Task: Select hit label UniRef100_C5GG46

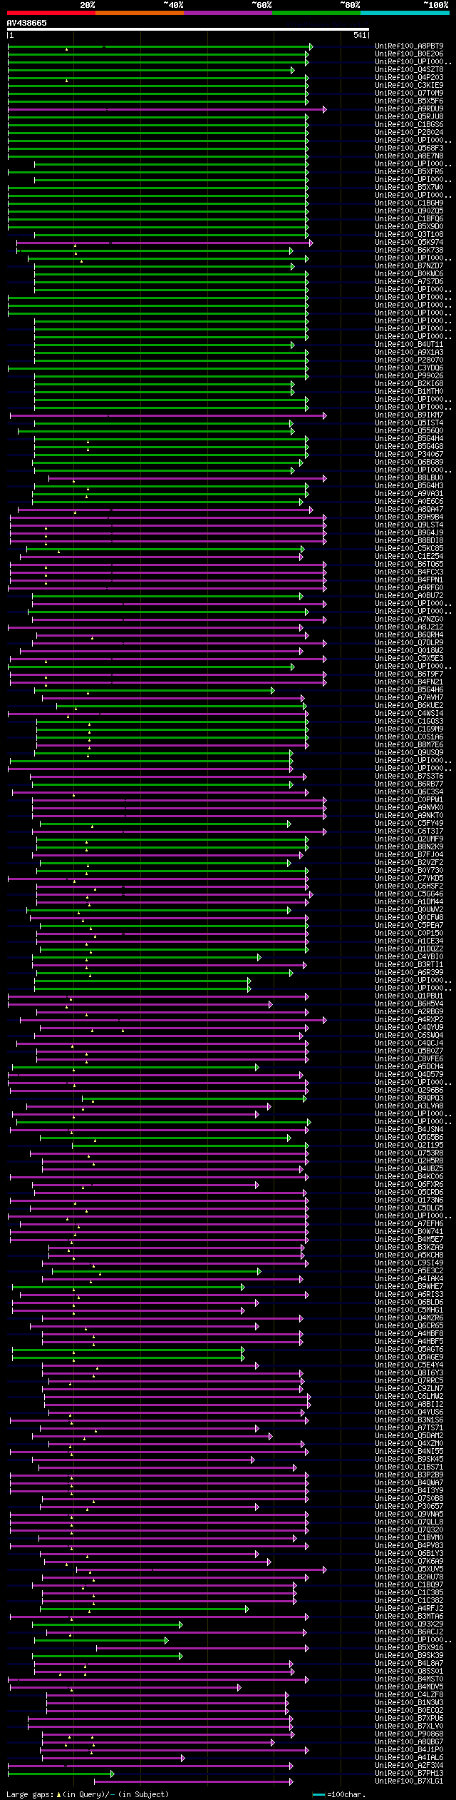Action: point(409,894)
